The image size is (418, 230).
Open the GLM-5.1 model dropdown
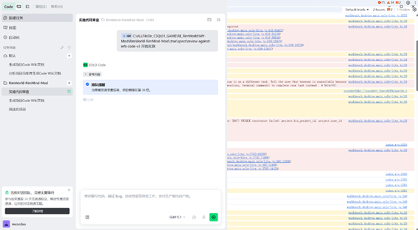(x=177, y=217)
